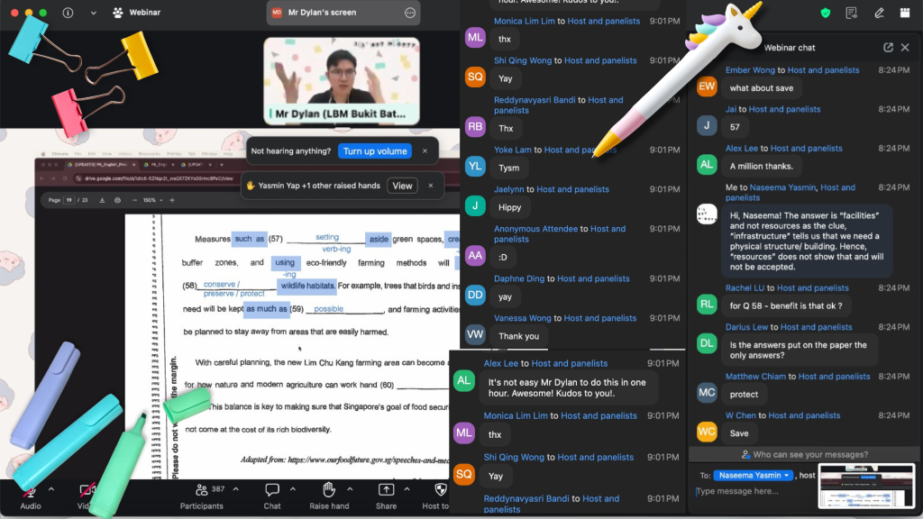Expand the Raise hand options chevron
The image size is (923, 519).
(x=350, y=489)
